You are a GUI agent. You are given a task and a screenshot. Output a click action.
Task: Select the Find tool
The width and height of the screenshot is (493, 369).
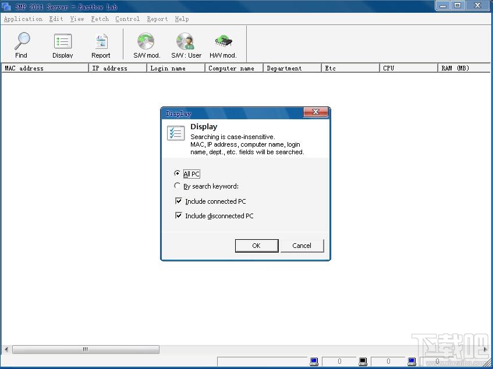tap(21, 44)
